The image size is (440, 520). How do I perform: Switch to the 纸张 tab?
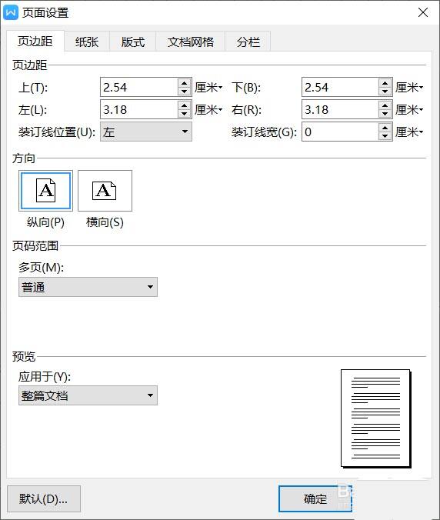[x=87, y=42]
